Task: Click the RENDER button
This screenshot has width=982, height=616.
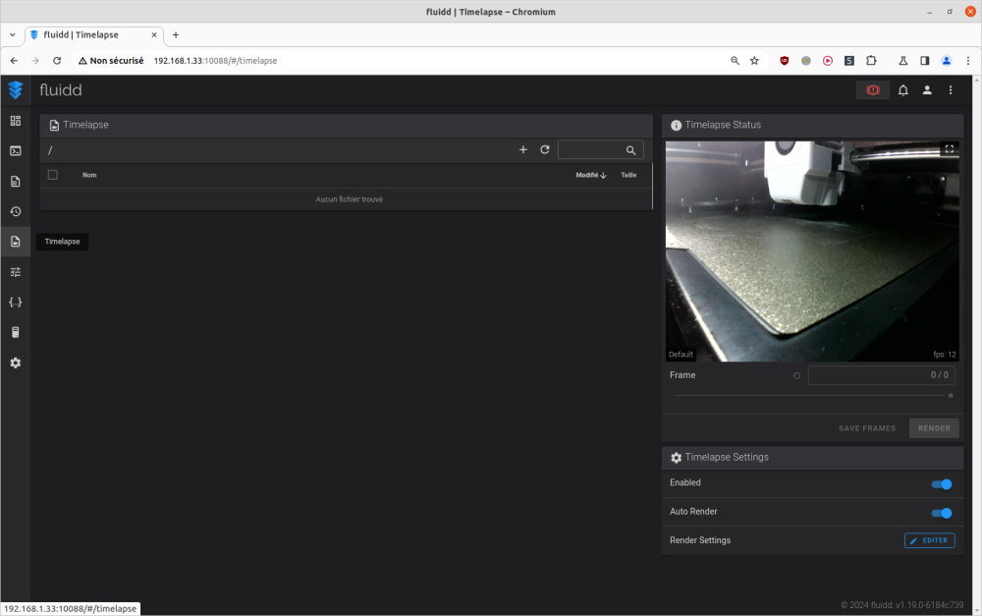Action: (934, 428)
